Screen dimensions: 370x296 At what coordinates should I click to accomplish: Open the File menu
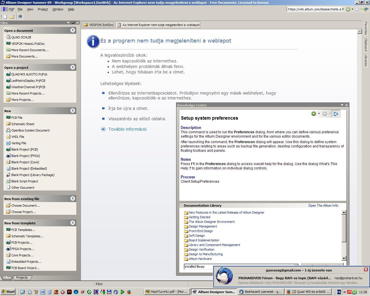click(x=20, y=9)
